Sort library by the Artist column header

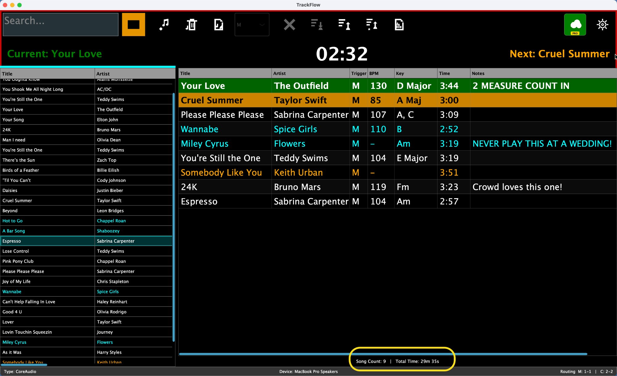(103, 73)
